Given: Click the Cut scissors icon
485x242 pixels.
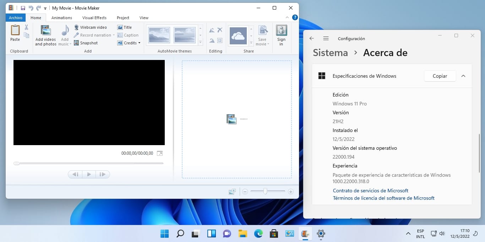Looking at the screenshot, I should pyautogui.click(x=26, y=27).
